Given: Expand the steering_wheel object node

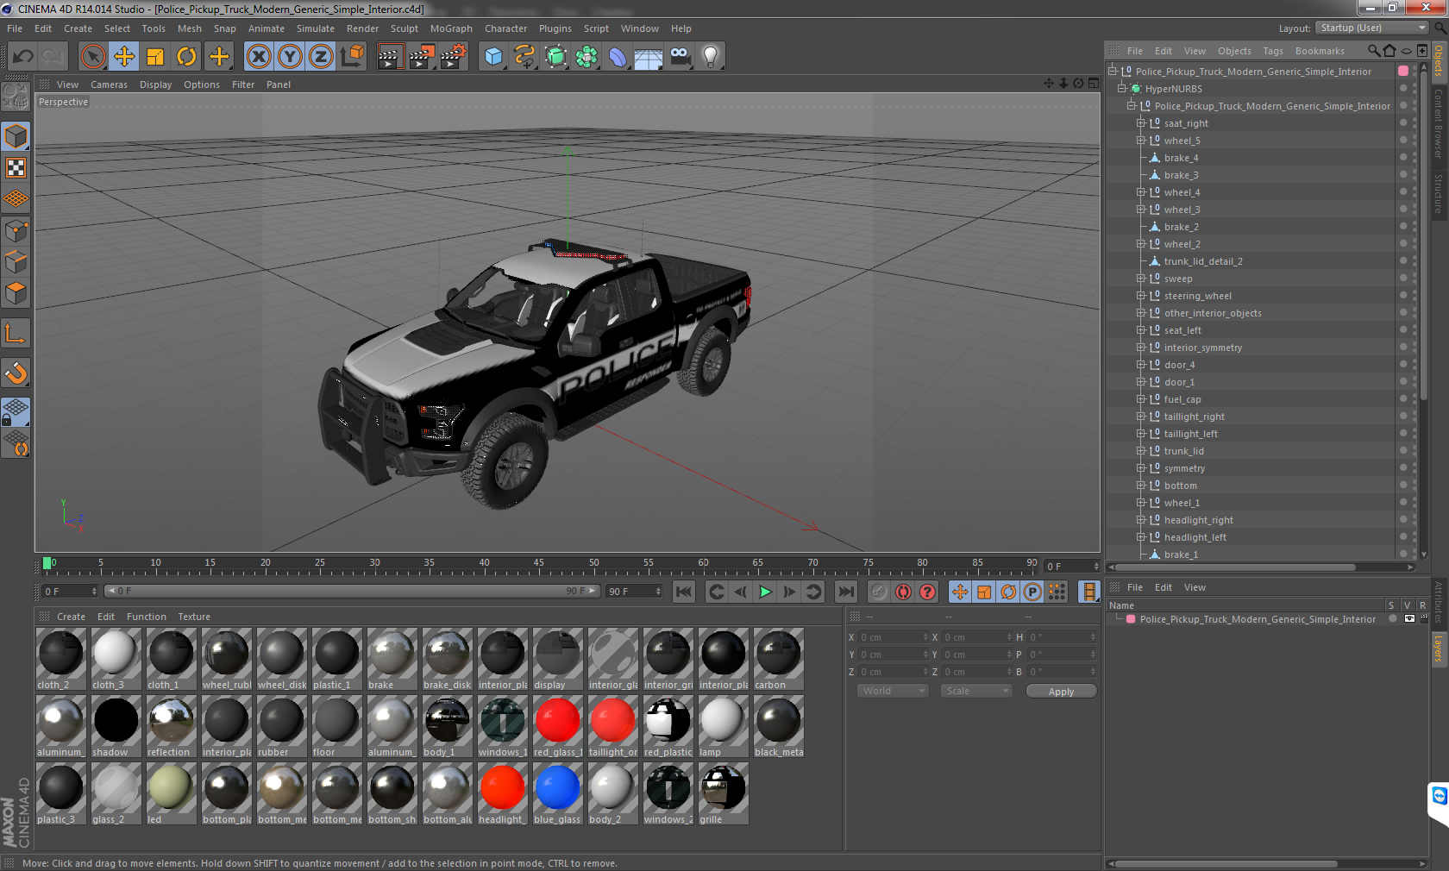Looking at the screenshot, I should 1140,295.
